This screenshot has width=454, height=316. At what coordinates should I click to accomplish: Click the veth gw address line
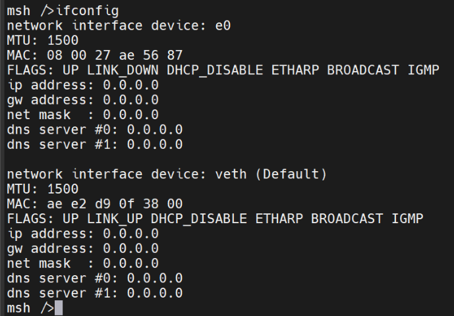pos(82,248)
